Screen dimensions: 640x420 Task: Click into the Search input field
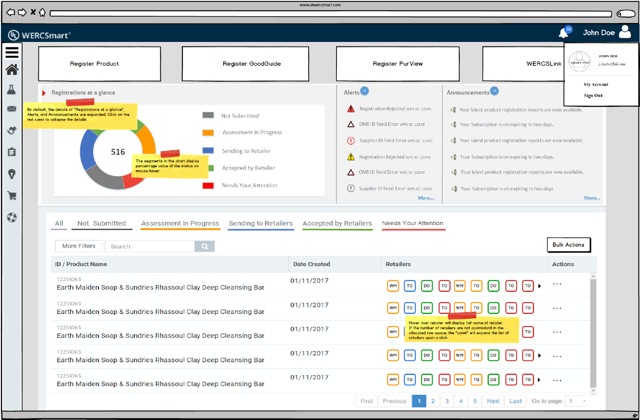click(x=149, y=246)
